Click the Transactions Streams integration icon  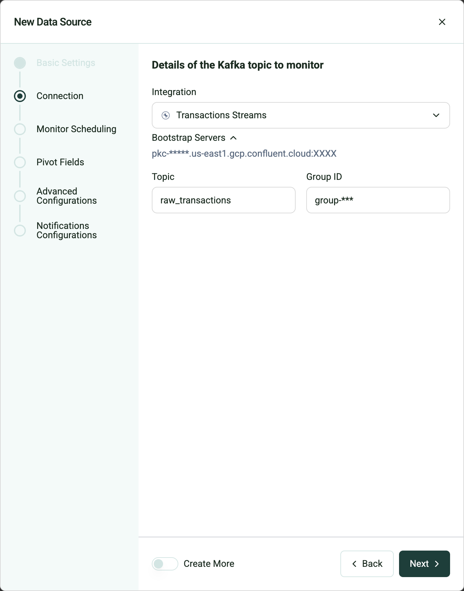166,115
